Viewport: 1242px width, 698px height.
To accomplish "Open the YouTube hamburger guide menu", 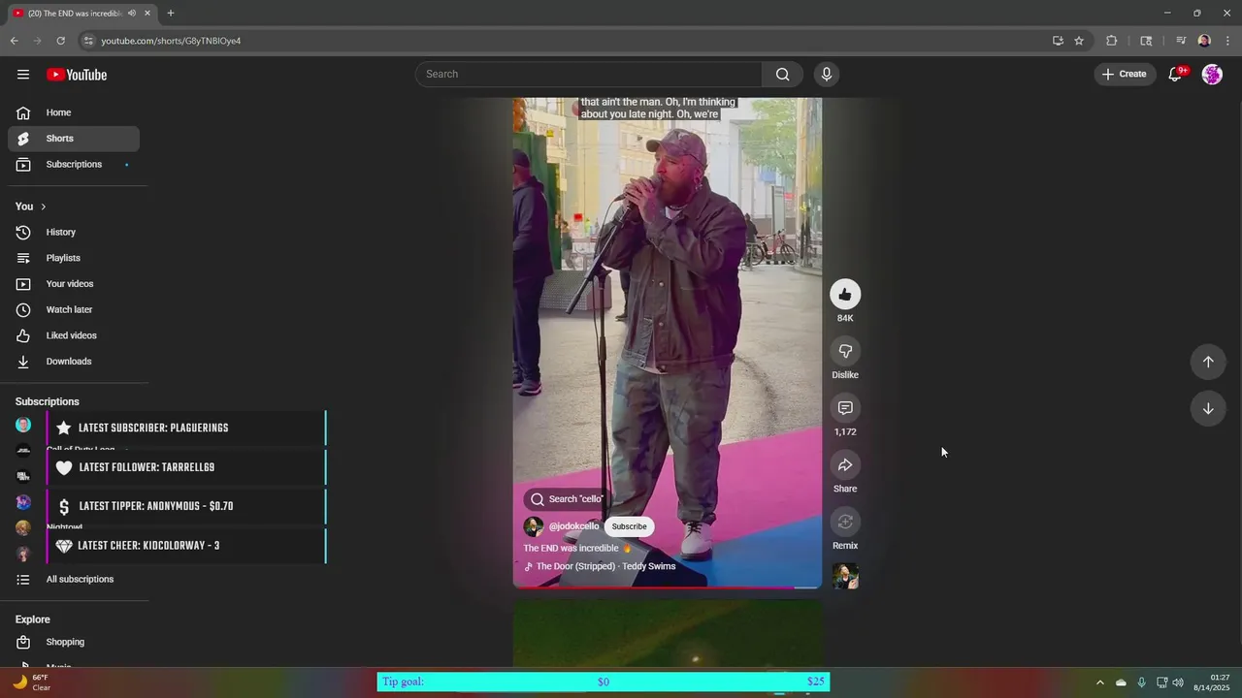I will pyautogui.click(x=23, y=75).
